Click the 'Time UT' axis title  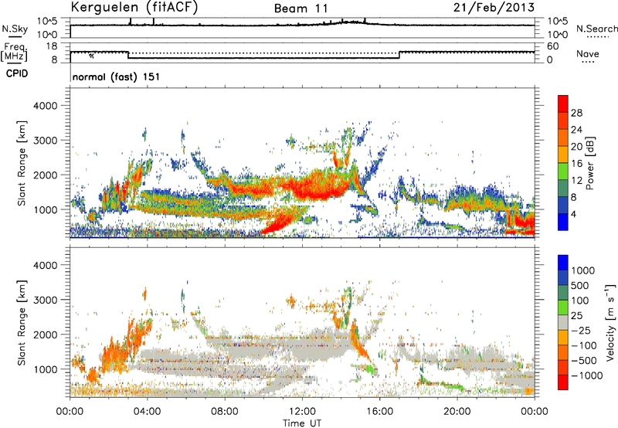302,423
